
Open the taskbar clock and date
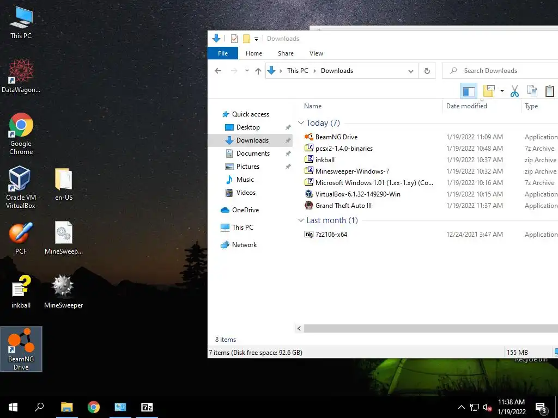[511, 407]
